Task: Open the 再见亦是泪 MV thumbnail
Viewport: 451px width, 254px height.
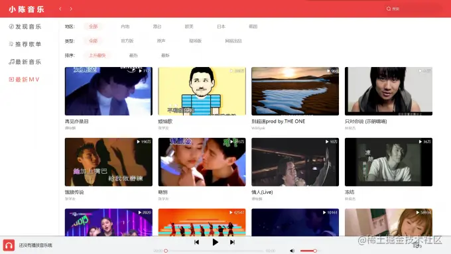Action: coord(108,91)
